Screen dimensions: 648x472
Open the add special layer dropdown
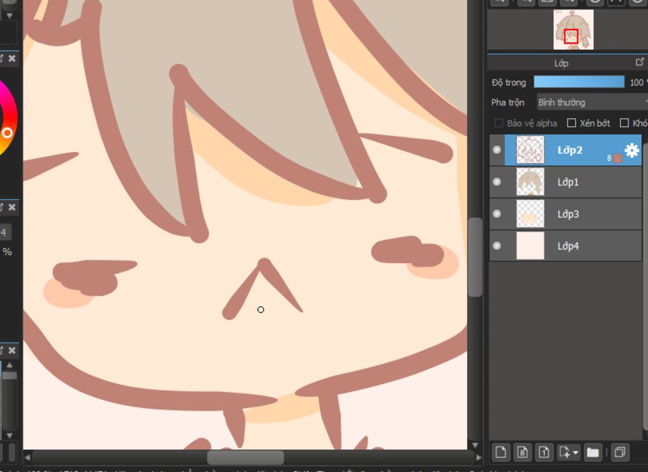point(569,452)
